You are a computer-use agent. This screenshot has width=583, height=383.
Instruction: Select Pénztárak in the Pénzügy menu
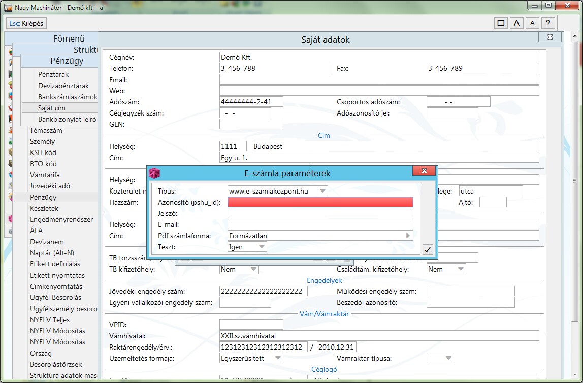53,74
